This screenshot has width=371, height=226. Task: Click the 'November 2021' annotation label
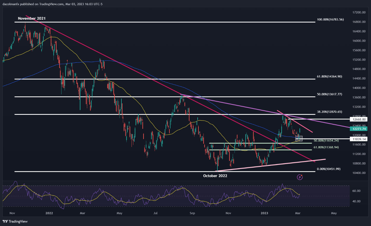coord(32,18)
